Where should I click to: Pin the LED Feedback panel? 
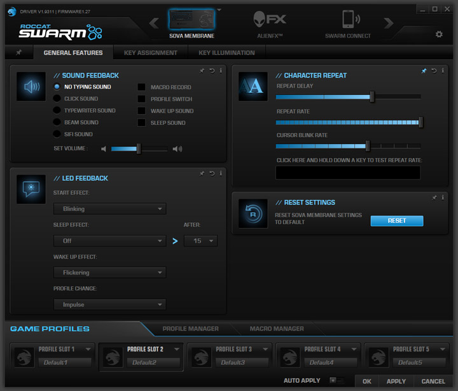(202, 173)
